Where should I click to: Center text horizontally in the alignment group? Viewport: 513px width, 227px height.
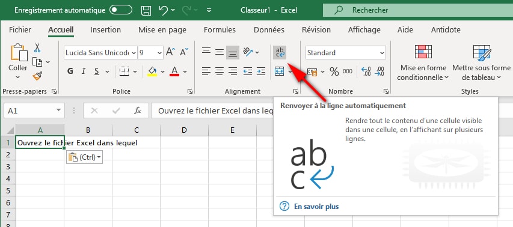pyautogui.click(x=219, y=71)
